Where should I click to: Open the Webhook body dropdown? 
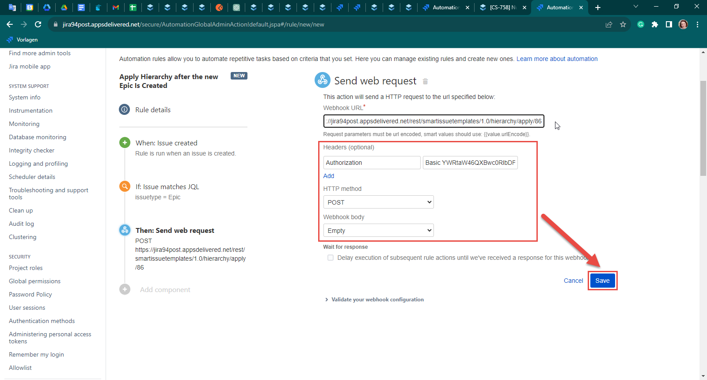coord(378,230)
